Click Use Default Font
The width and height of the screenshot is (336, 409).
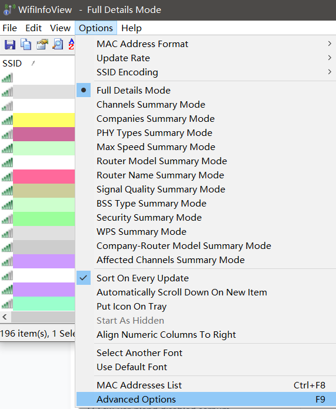206,367
